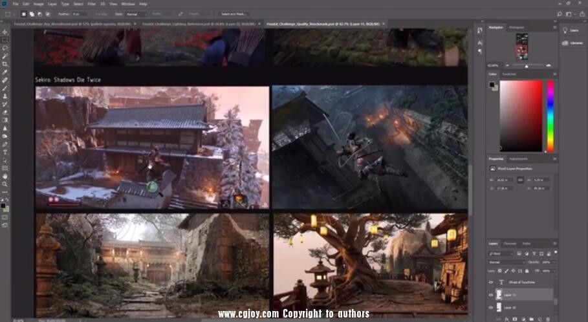Image resolution: width=588 pixels, height=322 pixels.
Task: Select the Dodge tool
Action: coord(5,136)
